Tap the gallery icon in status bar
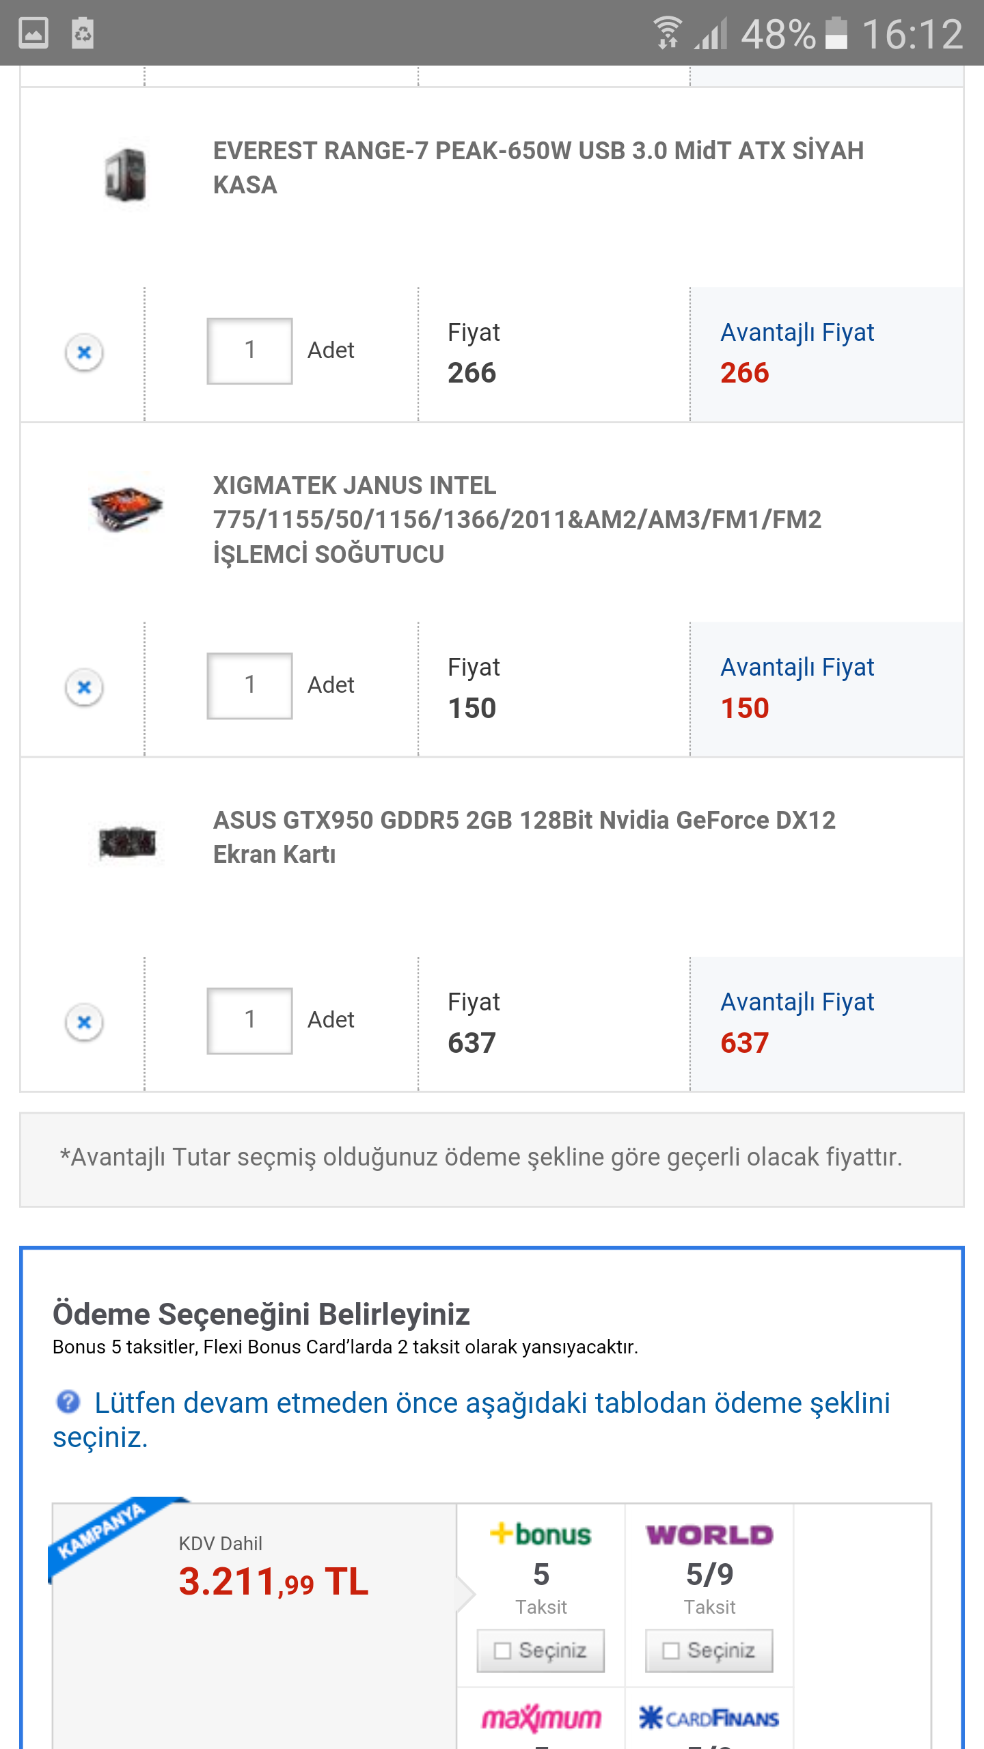984x1749 pixels. [x=33, y=33]
